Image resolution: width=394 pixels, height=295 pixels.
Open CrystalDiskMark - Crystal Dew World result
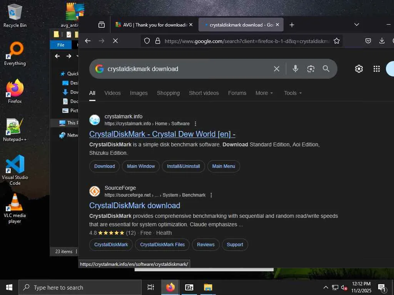pyautogui.click(x=162, y=134)
